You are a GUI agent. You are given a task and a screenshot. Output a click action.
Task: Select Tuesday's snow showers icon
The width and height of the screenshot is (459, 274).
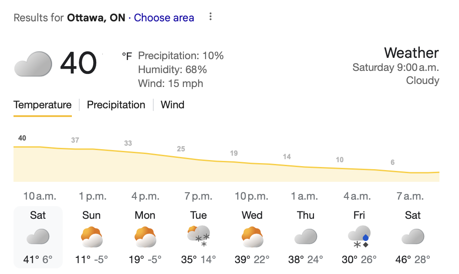click(x=199, y=236)
